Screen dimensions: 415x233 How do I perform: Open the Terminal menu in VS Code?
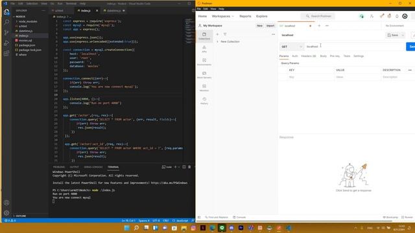click(x=71, y=4)
